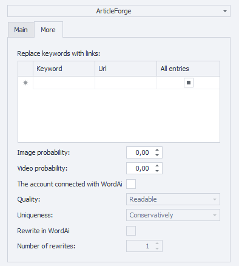Click the All entries column header

coord(188,69)
